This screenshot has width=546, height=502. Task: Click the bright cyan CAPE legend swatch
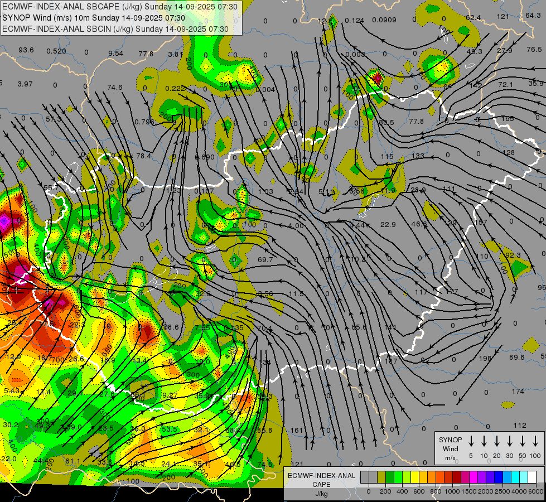pyautogui.click(x=515, y=477)
